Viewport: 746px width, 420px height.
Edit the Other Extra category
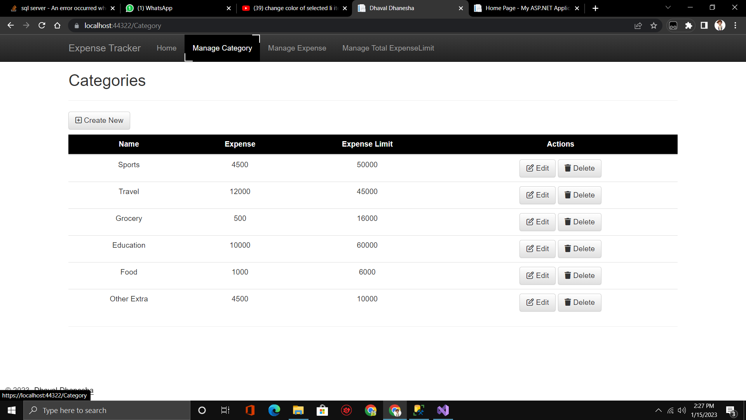(537, 302)
